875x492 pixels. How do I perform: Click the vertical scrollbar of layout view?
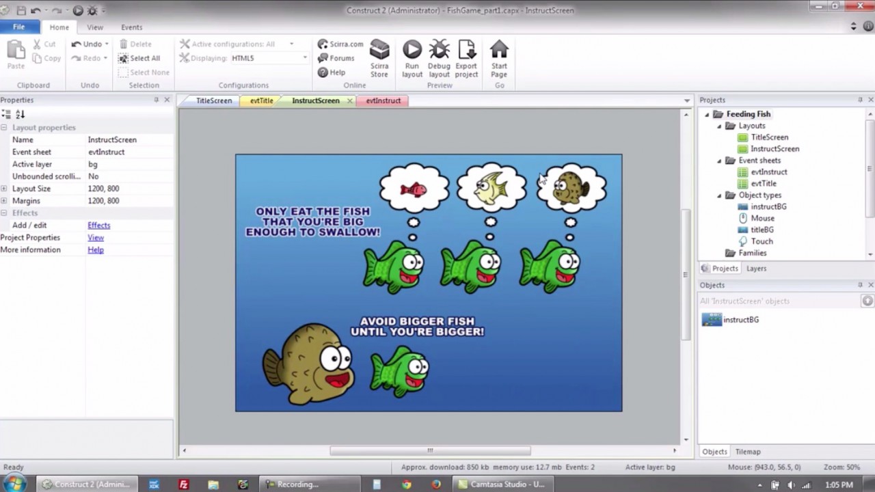pos(686,275)
